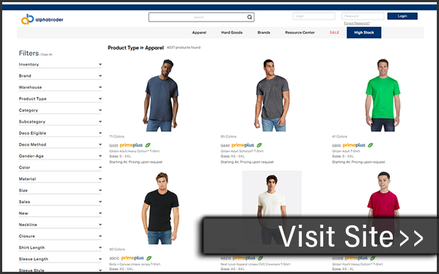Click the '71 Colors' text
Viewport: 439px width, 274px height.
(116, 136)
